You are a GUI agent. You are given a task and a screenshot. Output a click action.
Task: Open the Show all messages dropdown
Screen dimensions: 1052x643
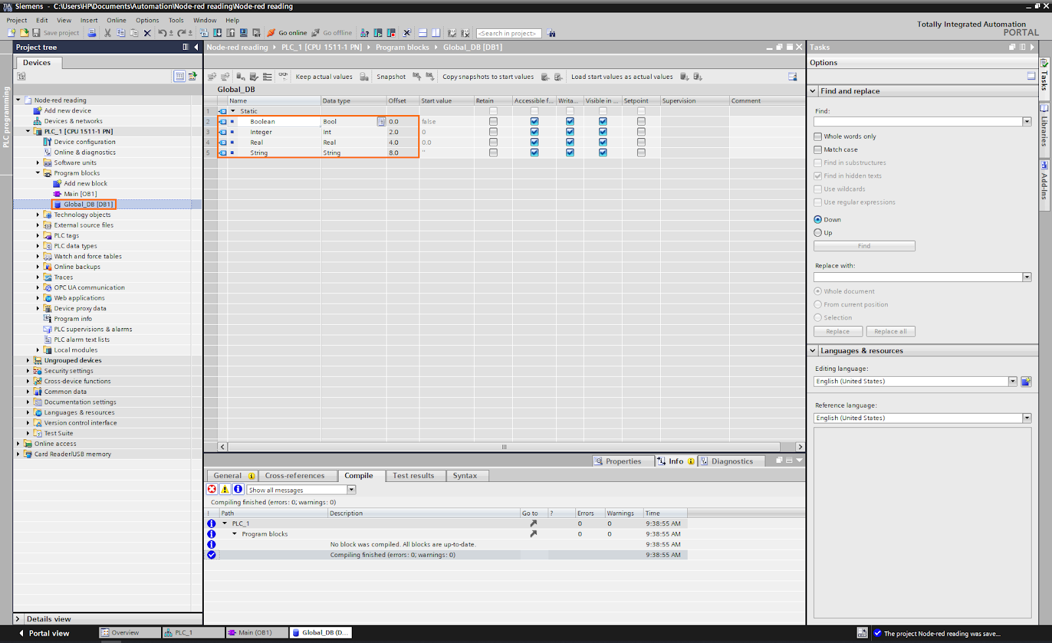coord(352,490)
